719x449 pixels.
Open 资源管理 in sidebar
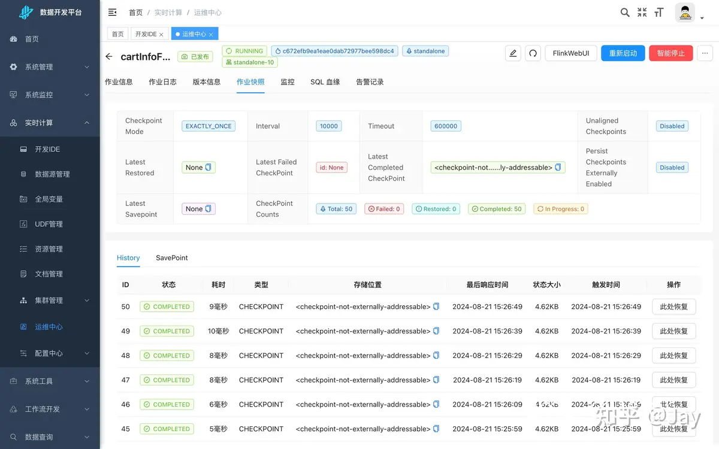[x=50, y=249]
